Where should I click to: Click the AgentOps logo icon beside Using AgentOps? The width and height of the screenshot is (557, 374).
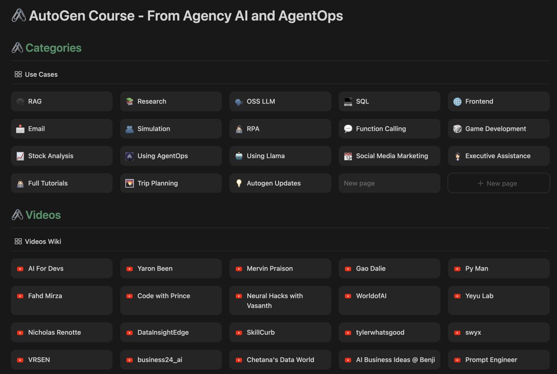[130, 156]
